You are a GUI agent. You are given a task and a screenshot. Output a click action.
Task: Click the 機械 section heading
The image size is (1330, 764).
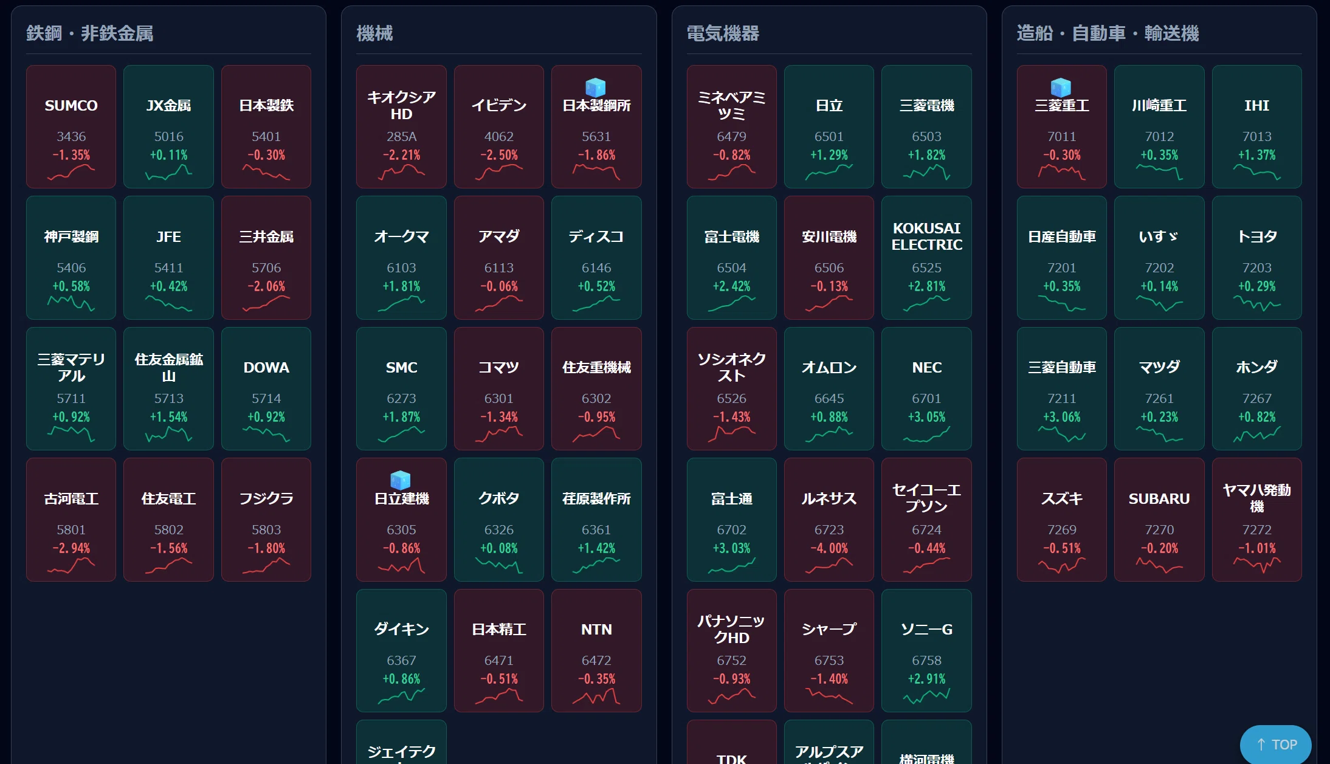coord(374,33)
